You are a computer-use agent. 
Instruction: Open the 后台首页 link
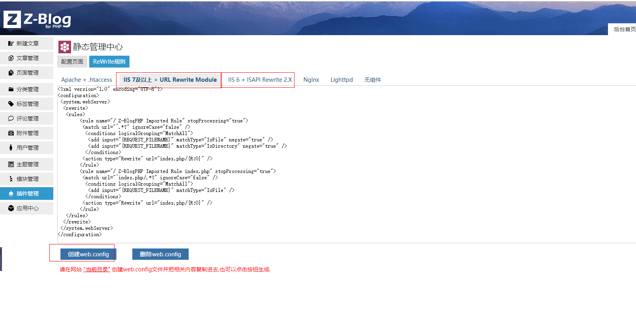point(625,29)
